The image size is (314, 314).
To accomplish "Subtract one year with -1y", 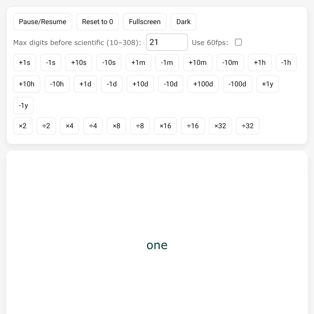I will (23, 105).
